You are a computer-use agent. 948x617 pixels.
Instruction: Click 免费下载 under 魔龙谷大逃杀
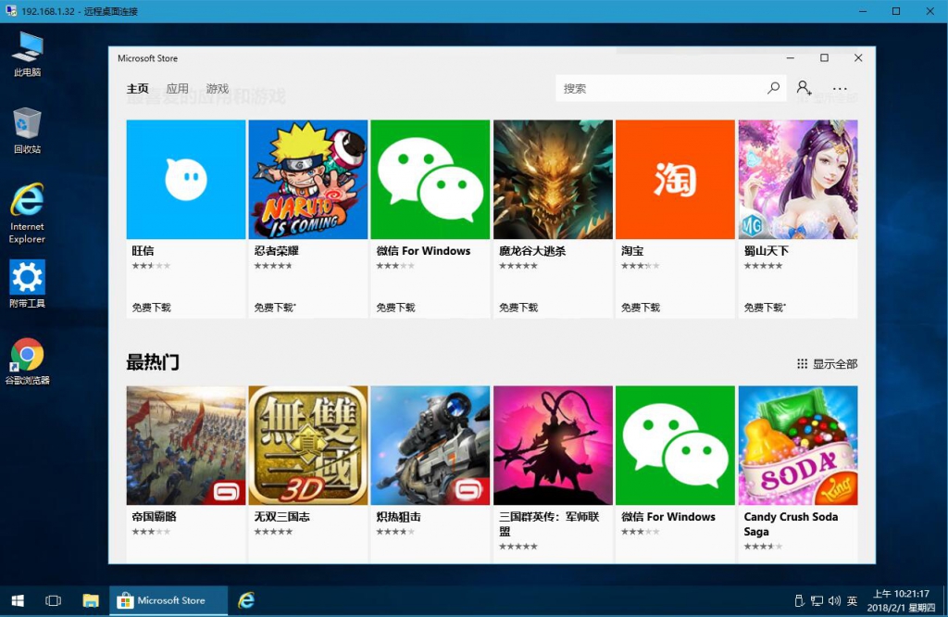pyautogui.click(x=518, y=308)
